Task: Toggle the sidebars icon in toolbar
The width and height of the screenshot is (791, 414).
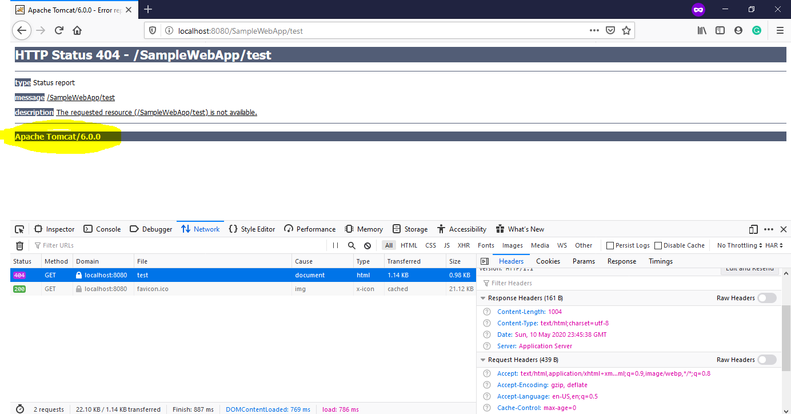Action: click(x=720, y=30)
